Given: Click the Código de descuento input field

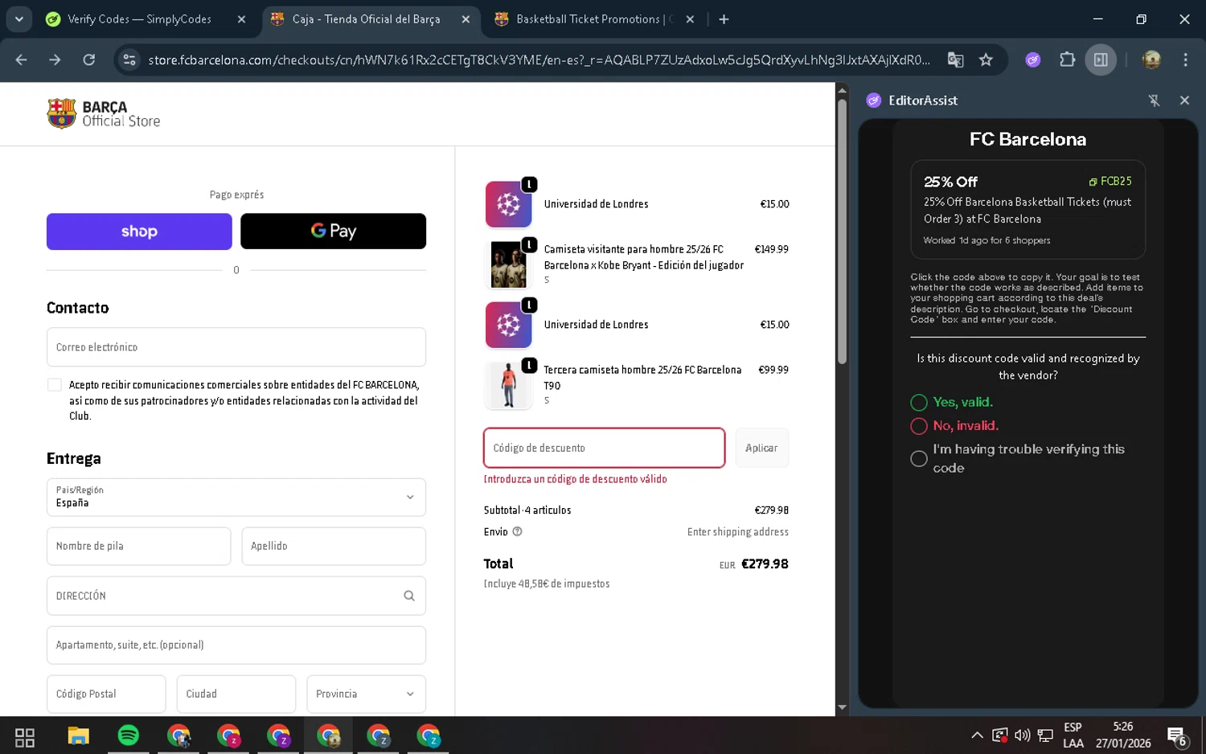Looking at the screenshot, I should coord(605,448).
